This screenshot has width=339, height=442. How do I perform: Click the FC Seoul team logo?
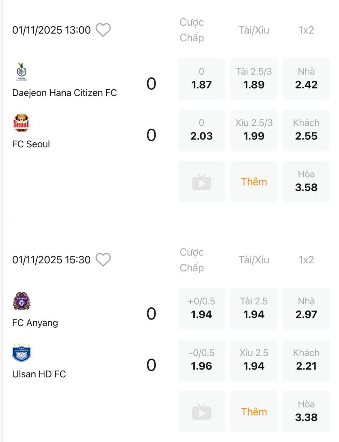(x=21, y=123)
